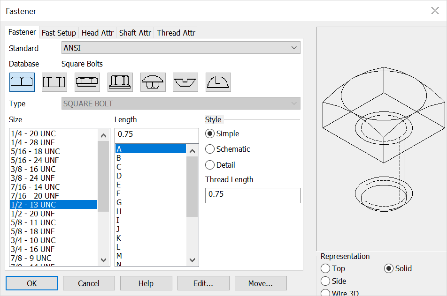
Task: Close the Fastener dialog window
Action: pyautogui.click(x=435, y=11)
